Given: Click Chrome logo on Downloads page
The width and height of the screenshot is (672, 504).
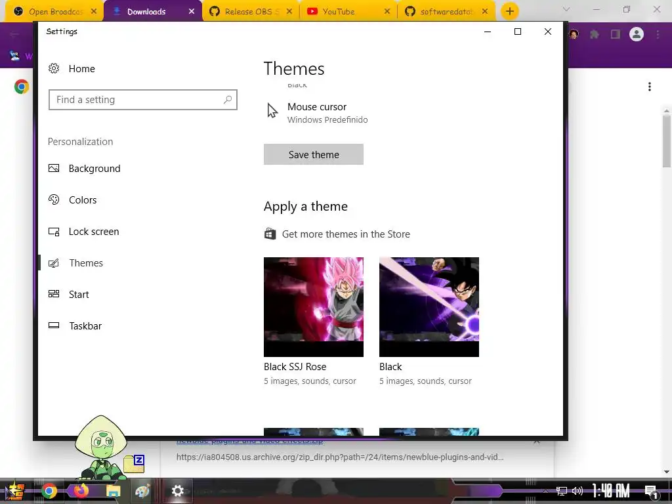Looking at the screenshot, I should point(22,87).
